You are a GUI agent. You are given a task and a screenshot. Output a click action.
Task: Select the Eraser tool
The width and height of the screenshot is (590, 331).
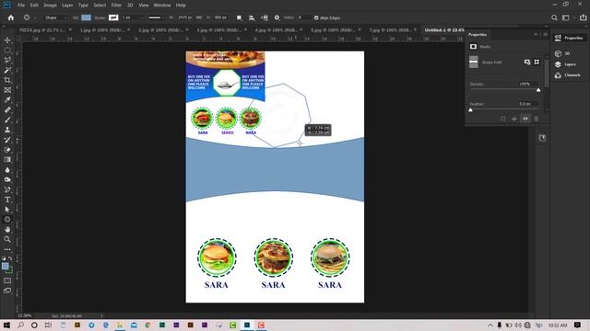(x=7, y=150)
